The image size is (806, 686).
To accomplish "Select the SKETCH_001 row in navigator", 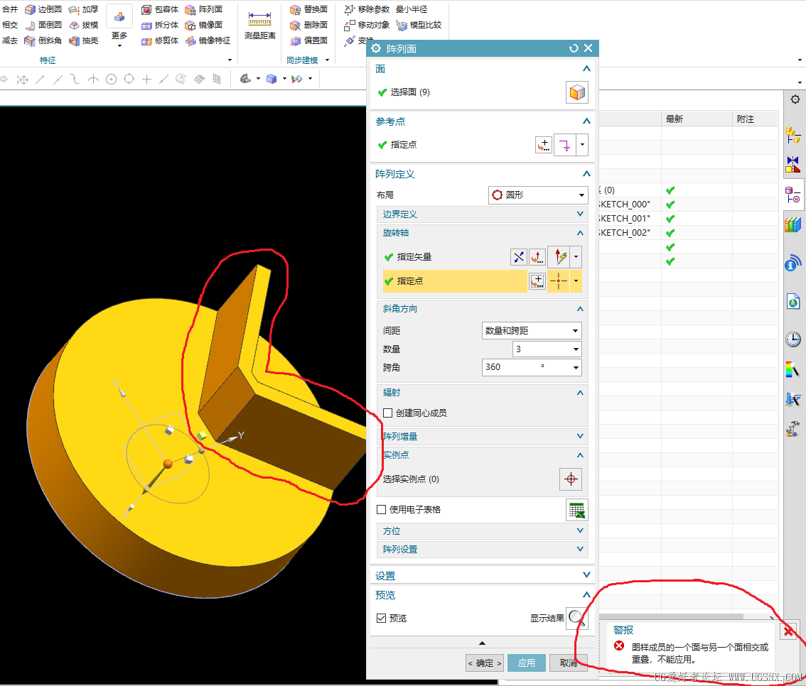I will [688, 219].
